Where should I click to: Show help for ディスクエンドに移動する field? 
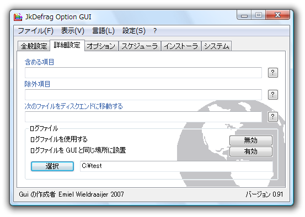272,117
